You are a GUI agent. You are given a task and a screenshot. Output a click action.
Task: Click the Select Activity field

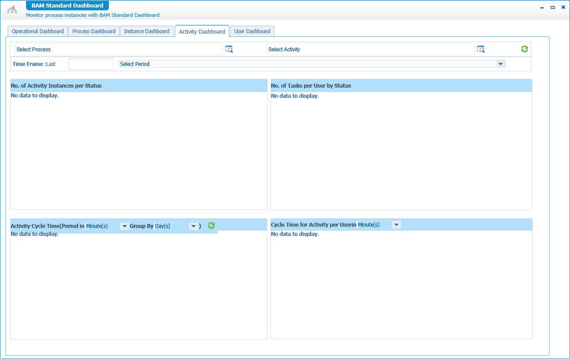(x=370, y=50)
